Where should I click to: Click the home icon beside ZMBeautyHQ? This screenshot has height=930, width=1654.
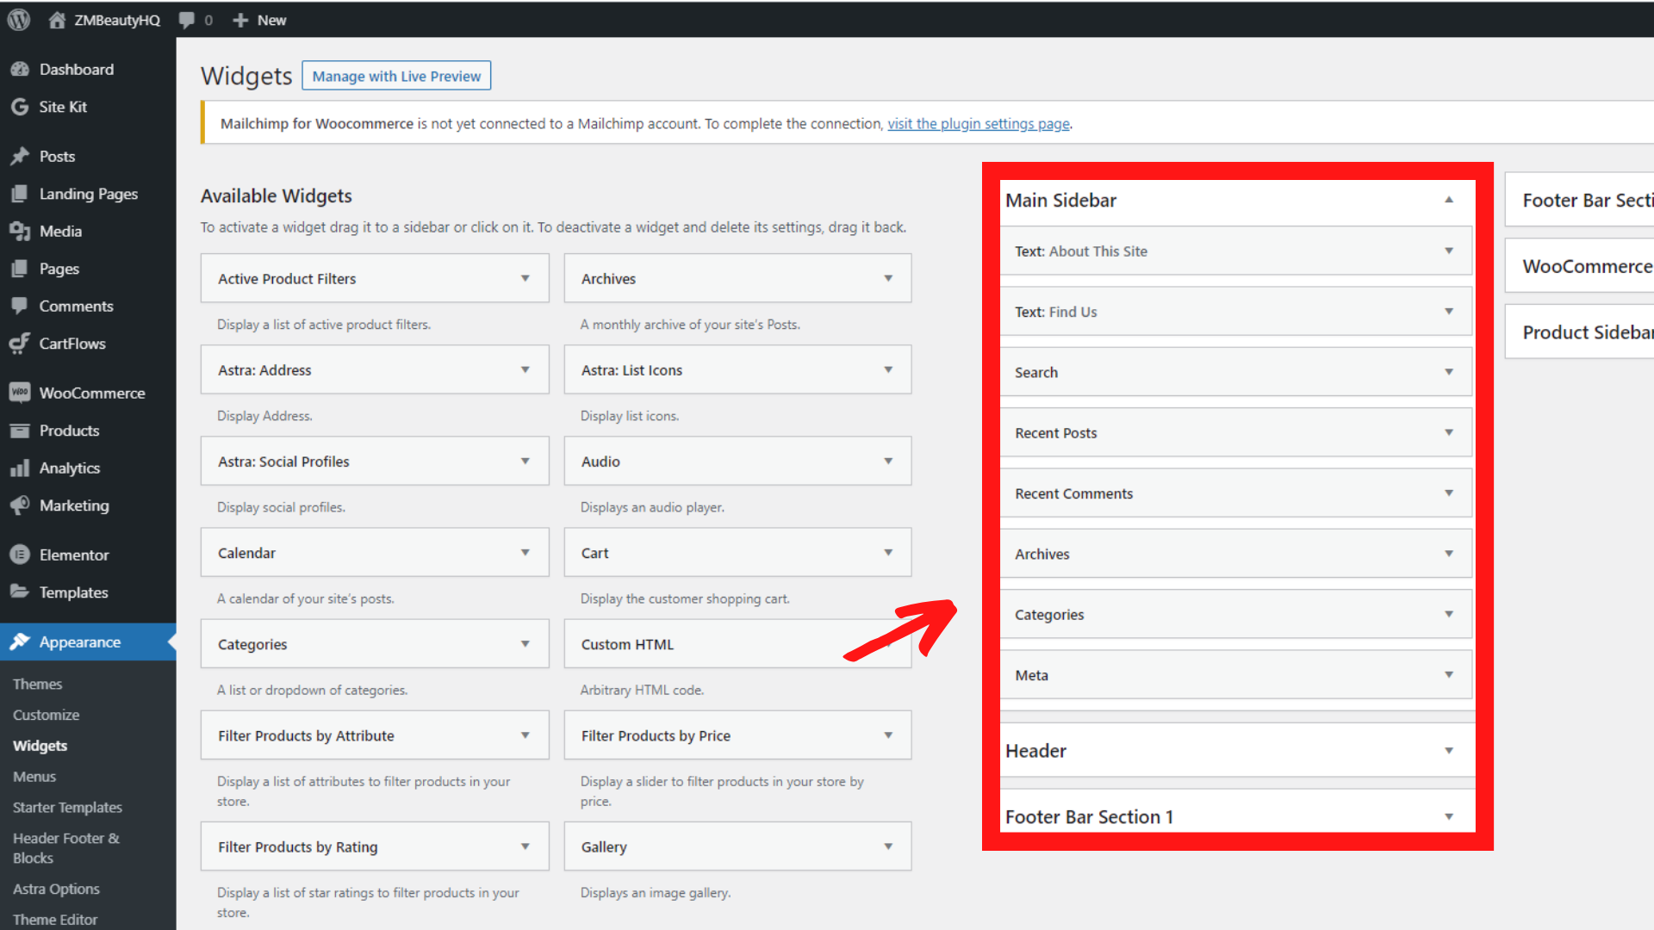(x=57, y=20)
